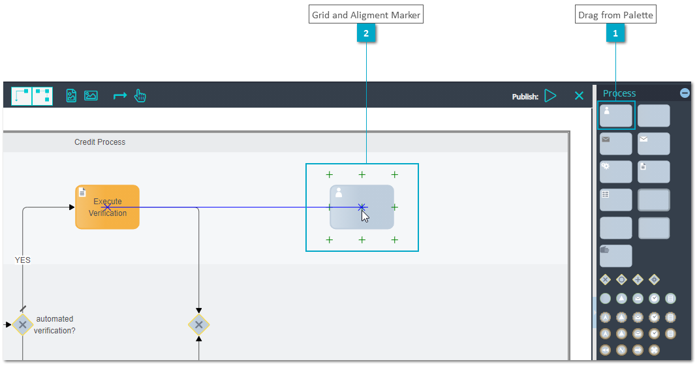
Task: Pick the user task with person icon
Action: pos(615,115)
